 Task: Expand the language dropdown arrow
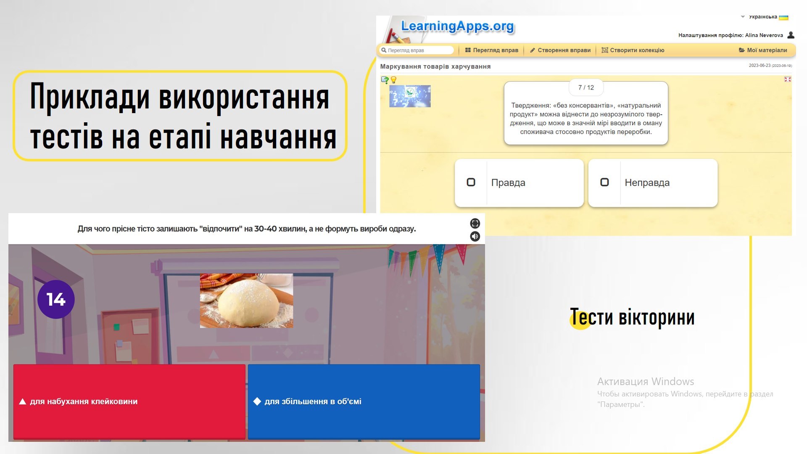tap(743, 17)
